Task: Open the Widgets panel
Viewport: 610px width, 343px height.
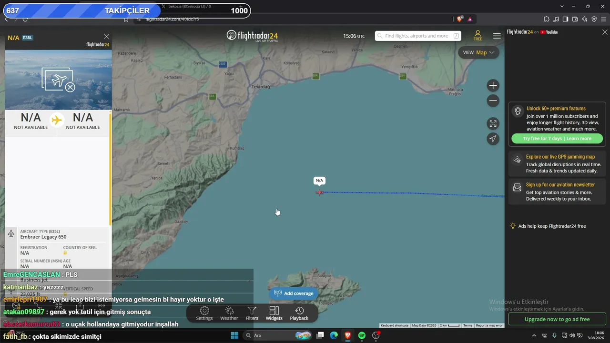Action: [274, 313]
